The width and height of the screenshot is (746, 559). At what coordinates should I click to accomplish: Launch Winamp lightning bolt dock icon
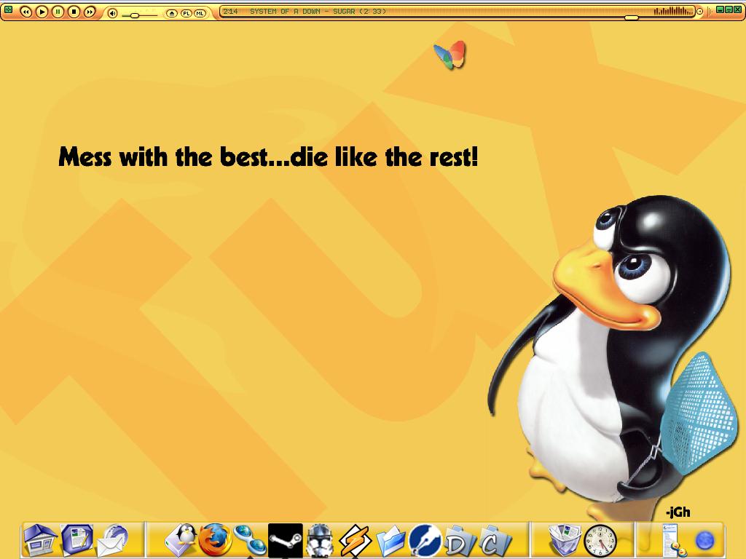[x=356, y=541]
